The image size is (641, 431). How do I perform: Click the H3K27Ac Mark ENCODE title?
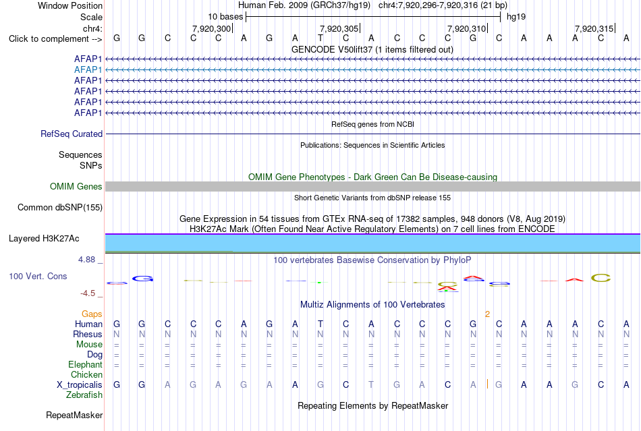pyautogui.click(x=372, y=229)
